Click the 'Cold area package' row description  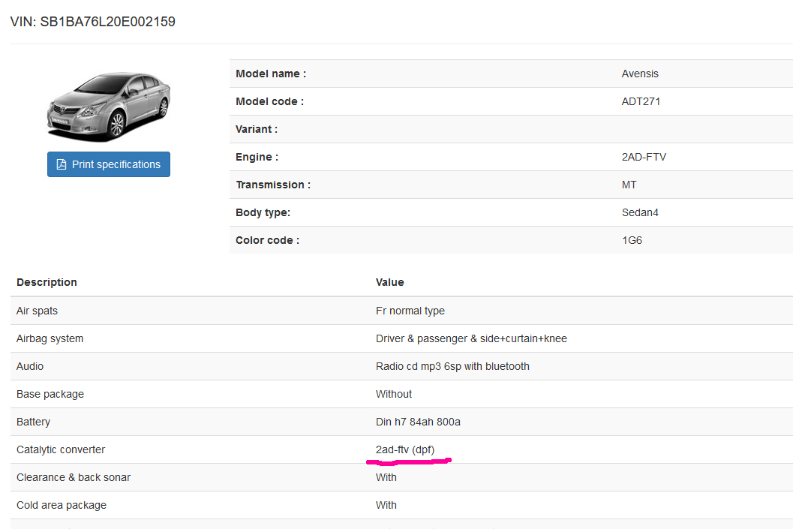[62, 506]
